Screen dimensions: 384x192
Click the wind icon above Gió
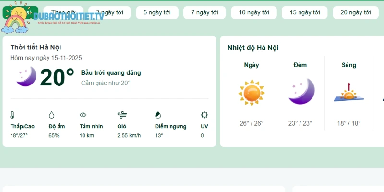pyautogui.click(x=122, y=115)
